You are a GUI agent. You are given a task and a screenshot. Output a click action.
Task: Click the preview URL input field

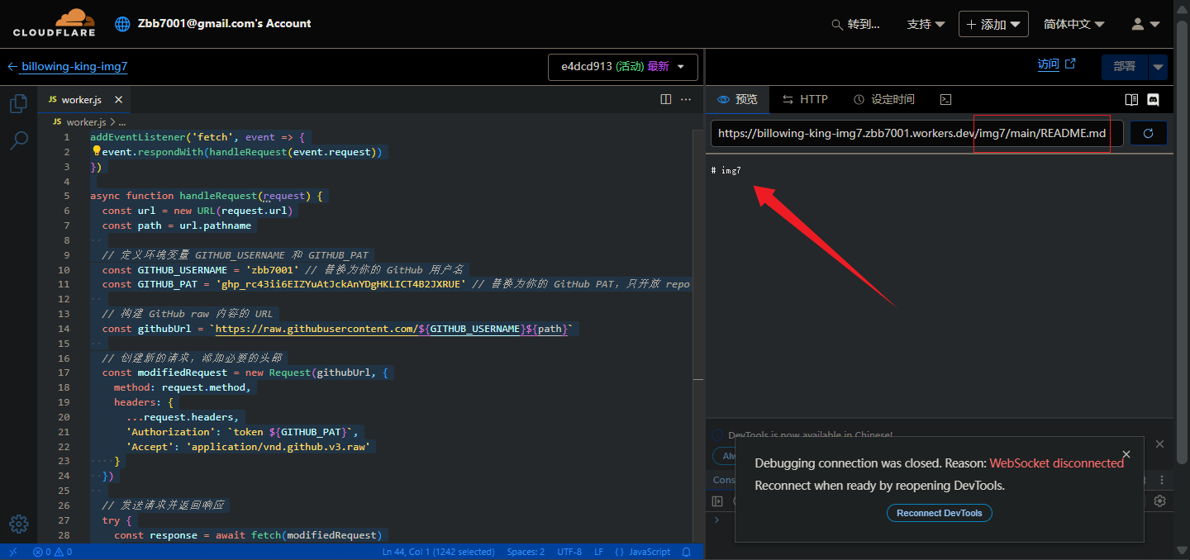coord(916,133)
